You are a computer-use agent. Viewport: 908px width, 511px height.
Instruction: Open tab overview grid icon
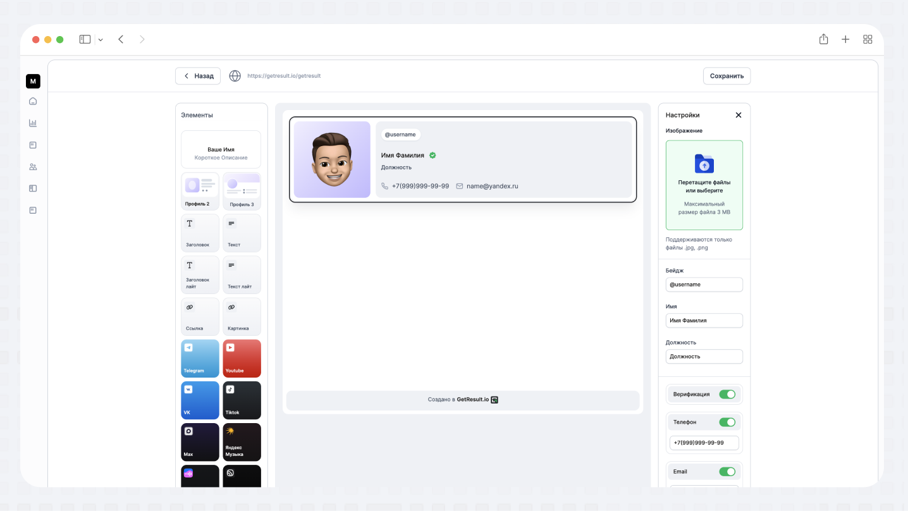pos(868,39)
